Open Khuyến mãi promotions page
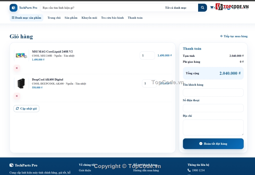This screenshot has width=255, height=175. [89, 18]
